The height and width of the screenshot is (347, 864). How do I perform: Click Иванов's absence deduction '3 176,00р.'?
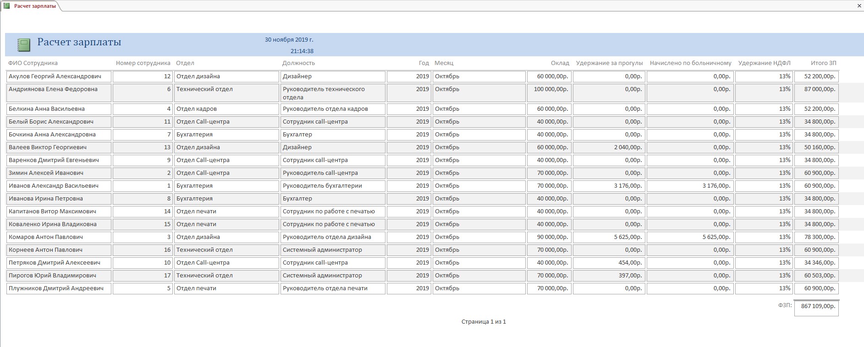pos(609,186)
